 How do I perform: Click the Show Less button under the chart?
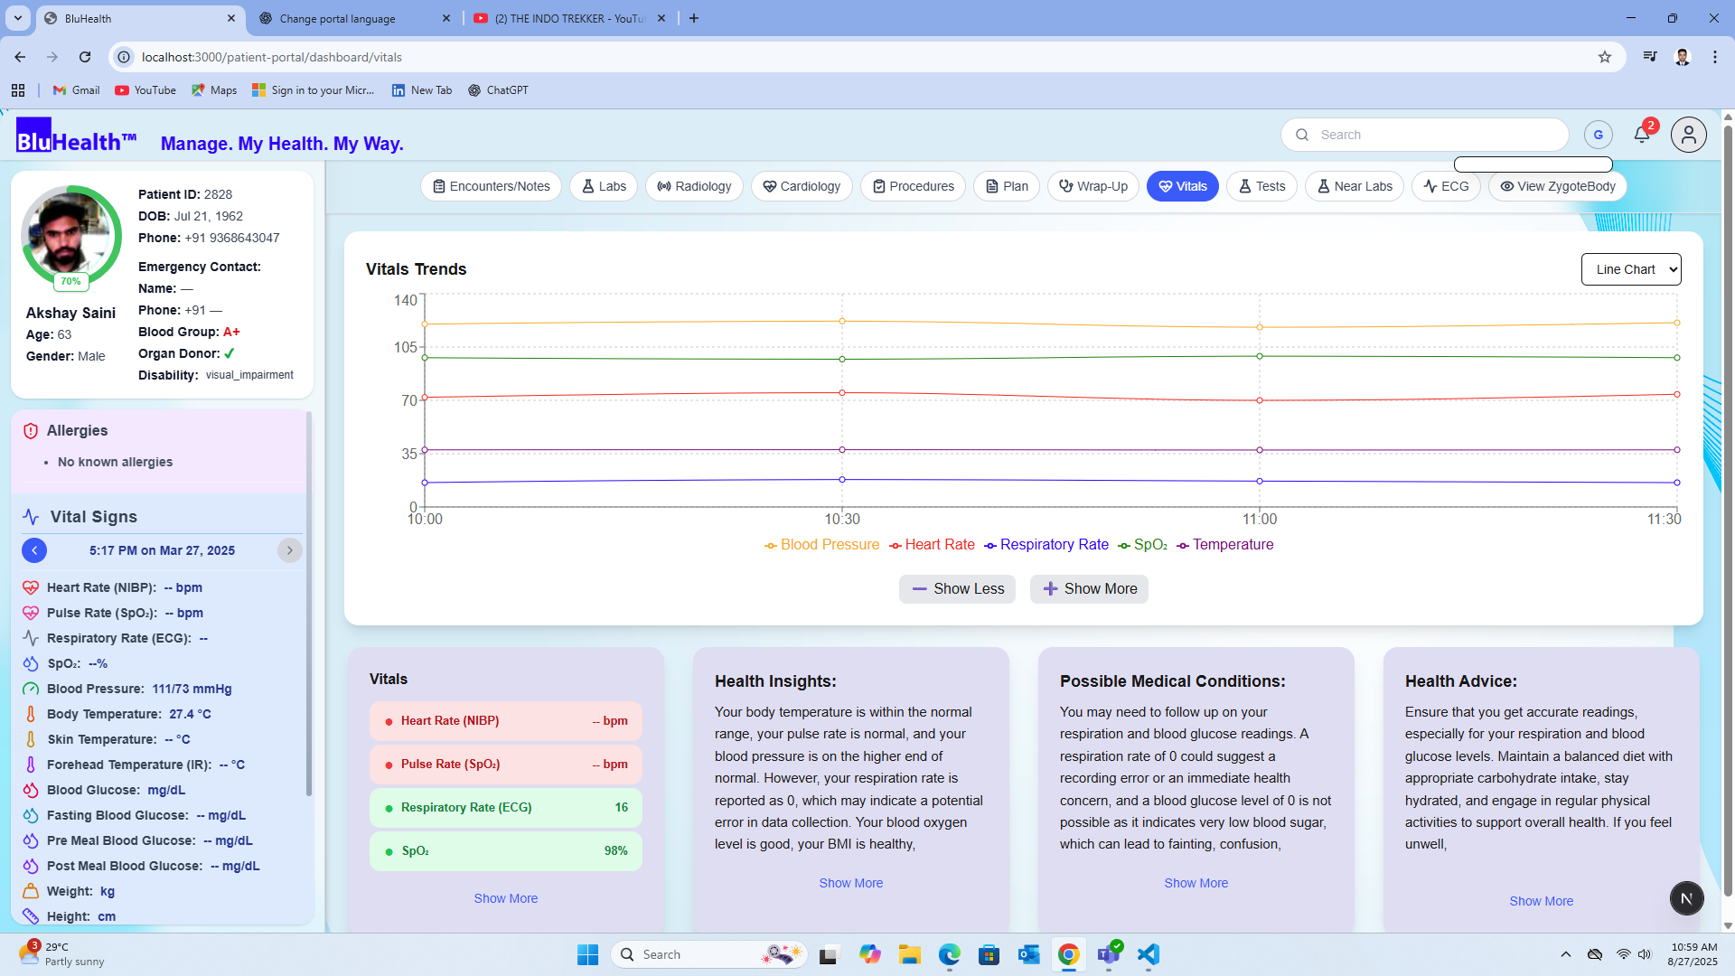(957, 589)
